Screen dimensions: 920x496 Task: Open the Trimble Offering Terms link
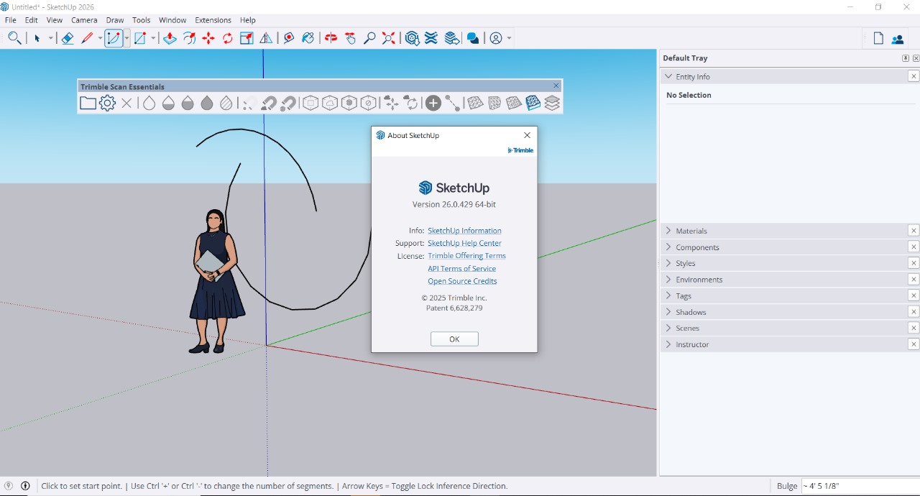click(x=466, y=256)
